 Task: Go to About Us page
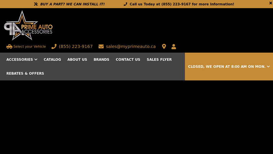[77, 60]
